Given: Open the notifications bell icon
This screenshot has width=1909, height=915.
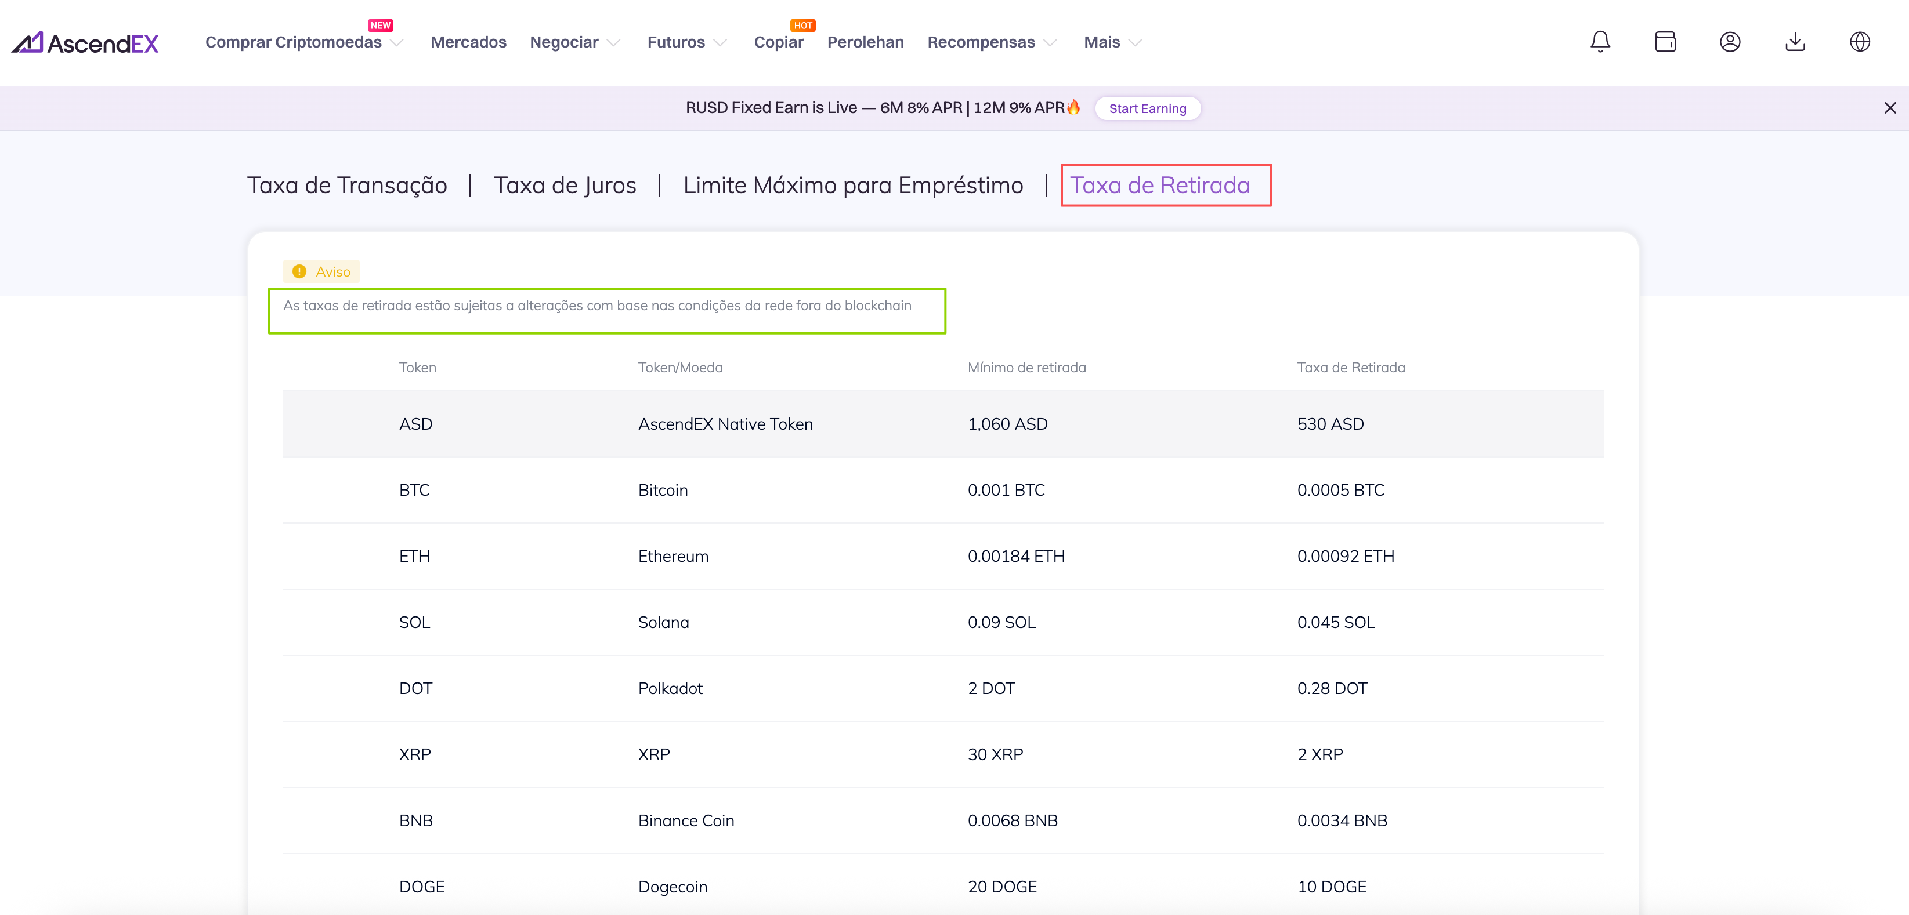Looking at the screenshot, I should coord(1600,41).
